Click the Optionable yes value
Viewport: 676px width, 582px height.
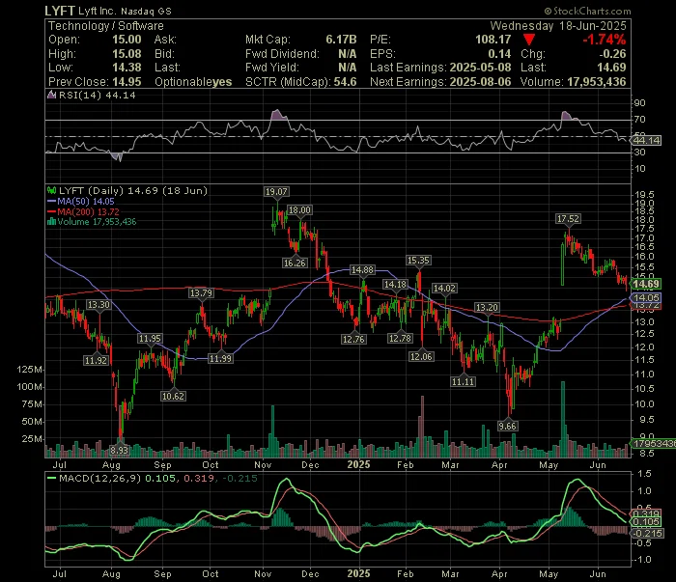[222, 82]
